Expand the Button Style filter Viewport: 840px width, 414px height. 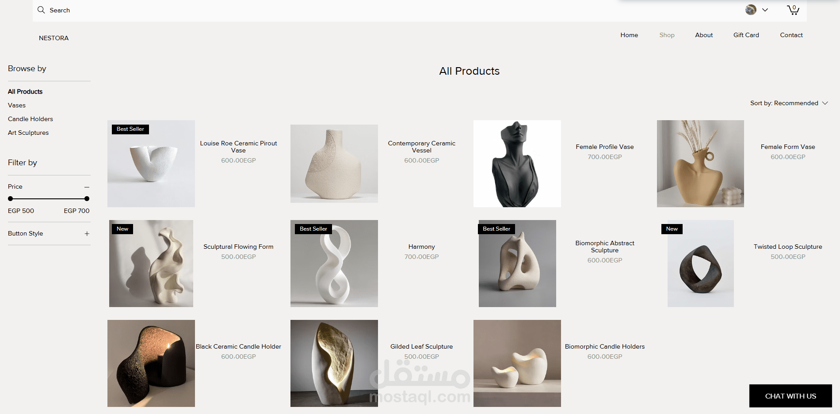(87, 233)
